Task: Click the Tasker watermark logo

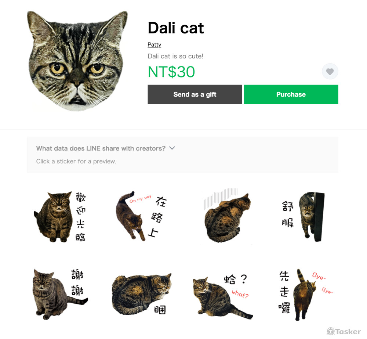Action: click(344, 331)
